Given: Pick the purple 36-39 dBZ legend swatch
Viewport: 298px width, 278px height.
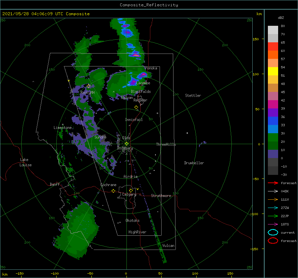Looking at the screenshot, I should pos(273,113).
